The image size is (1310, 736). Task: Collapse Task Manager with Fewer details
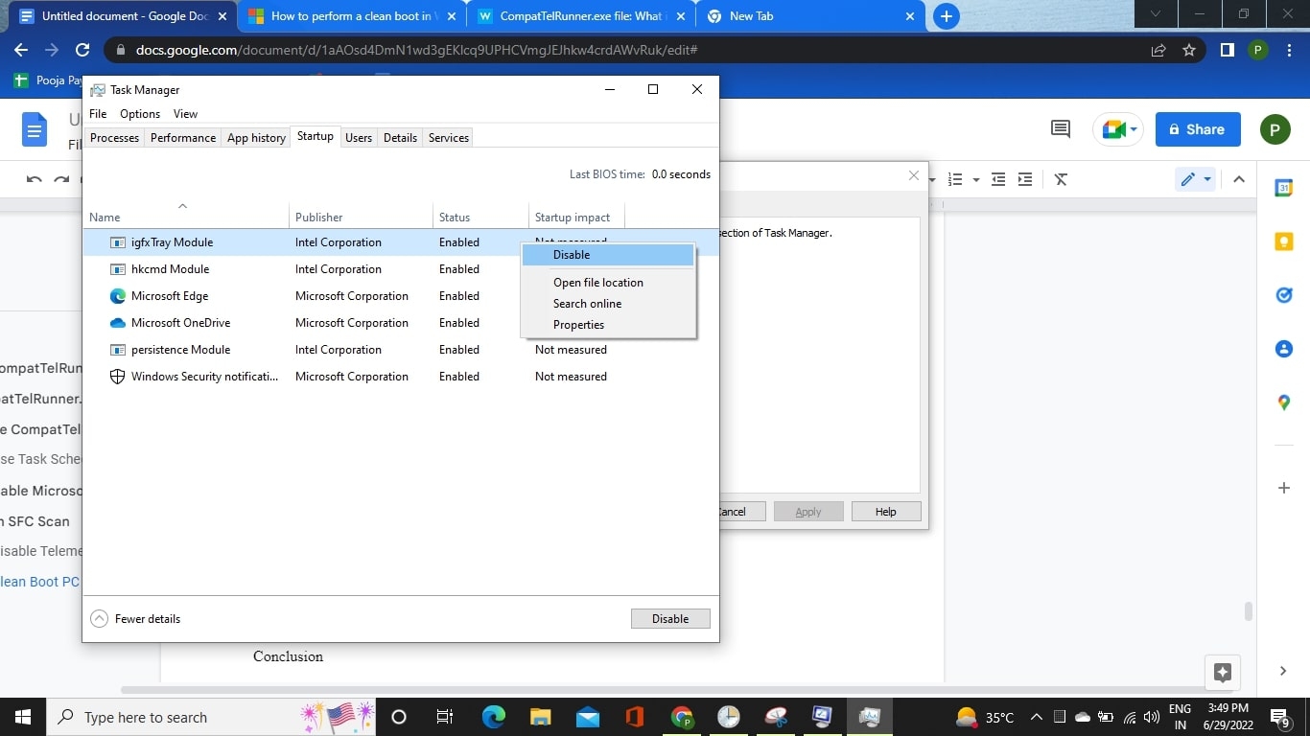tap(135, 619)
